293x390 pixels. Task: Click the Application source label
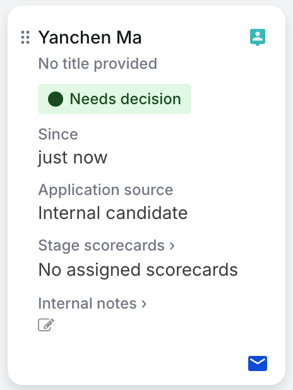pyautogui.click(x=105, y=190)
